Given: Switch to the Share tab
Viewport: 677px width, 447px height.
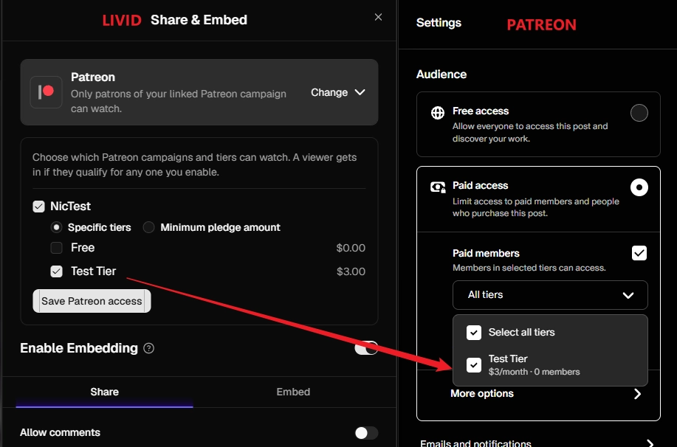Looking at the screenshot, I should coord(105,392).
